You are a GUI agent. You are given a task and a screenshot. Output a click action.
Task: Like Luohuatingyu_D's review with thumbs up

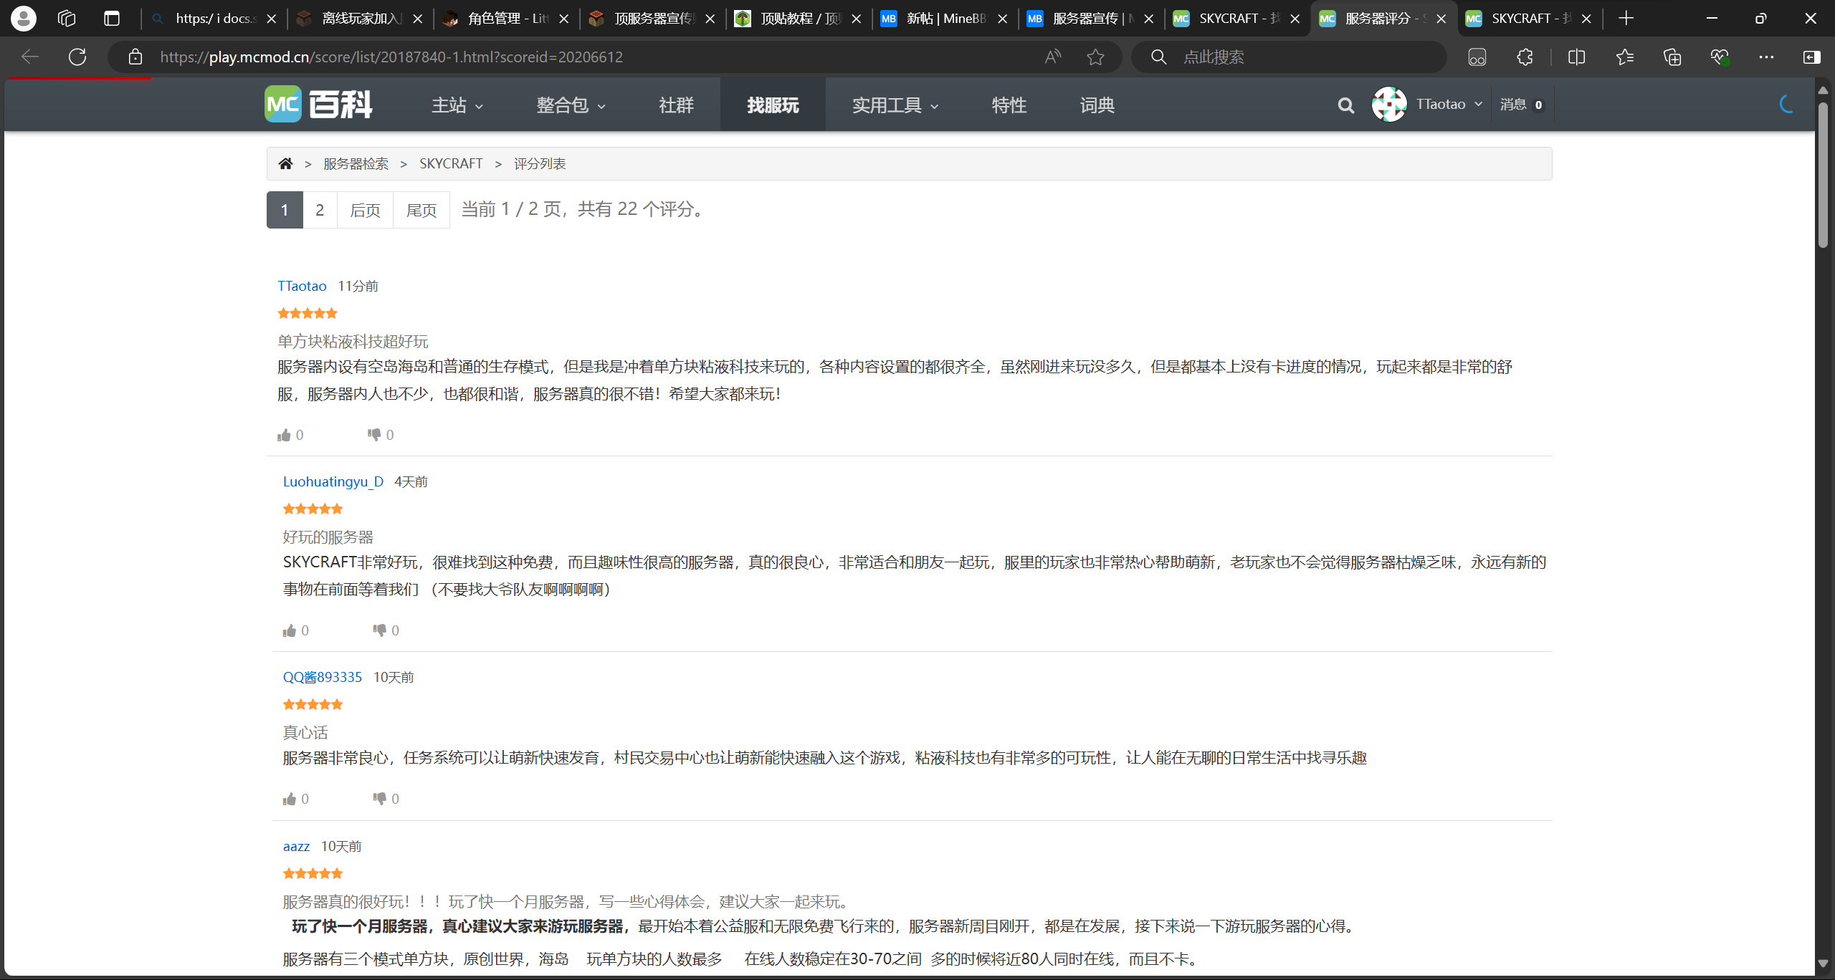tap(290, 630)
